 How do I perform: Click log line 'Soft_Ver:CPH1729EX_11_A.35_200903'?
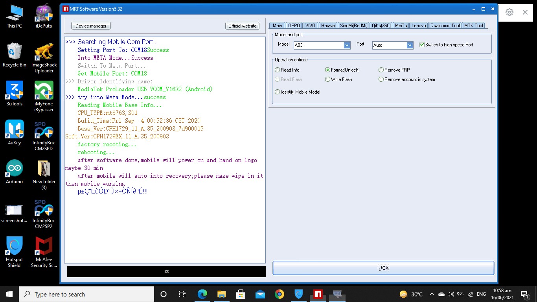117,136
